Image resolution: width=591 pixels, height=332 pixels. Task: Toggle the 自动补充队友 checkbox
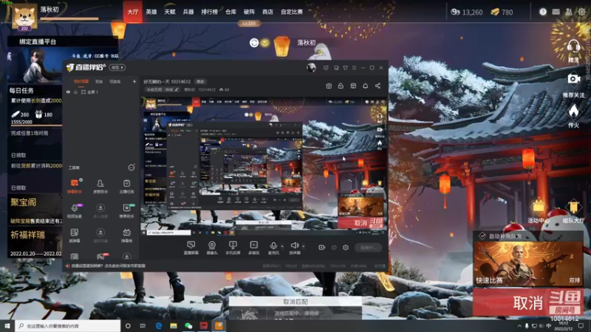pyautogui.click(x=482, y=236)
